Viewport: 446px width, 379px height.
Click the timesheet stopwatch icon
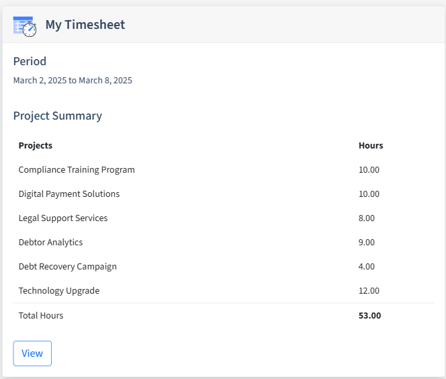pyautogui.click(x=25, y=26)
